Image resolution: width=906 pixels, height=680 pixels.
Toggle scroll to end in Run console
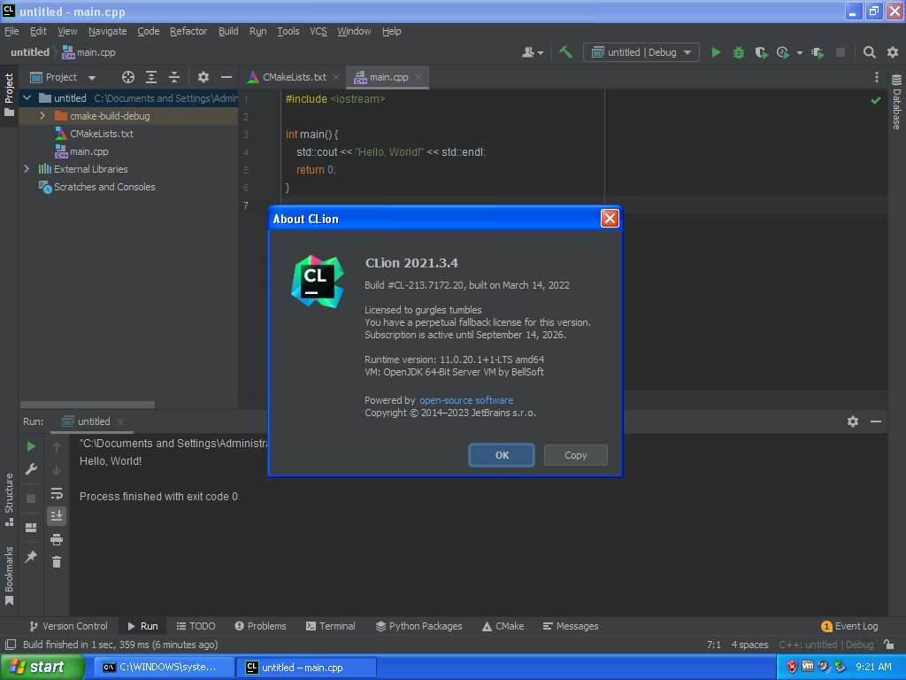[57, 516]
